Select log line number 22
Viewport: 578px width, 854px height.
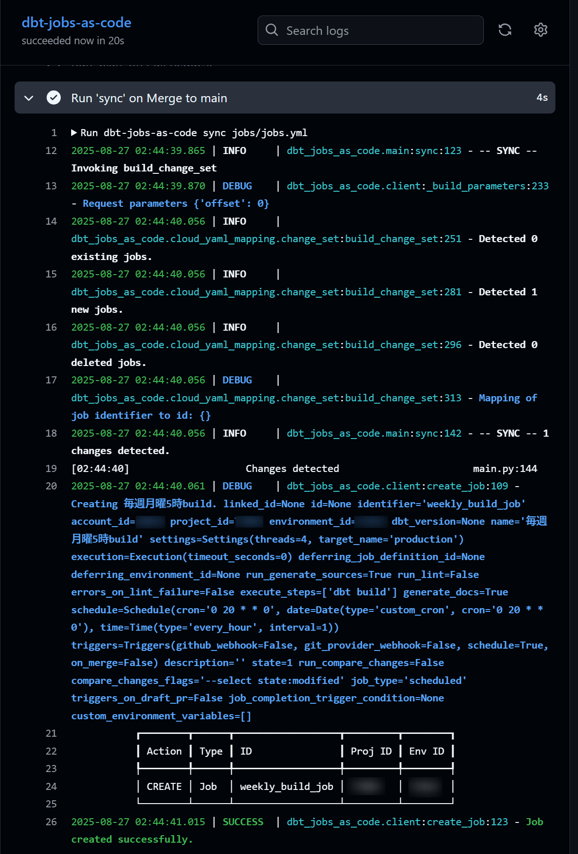tap(51, 751)
